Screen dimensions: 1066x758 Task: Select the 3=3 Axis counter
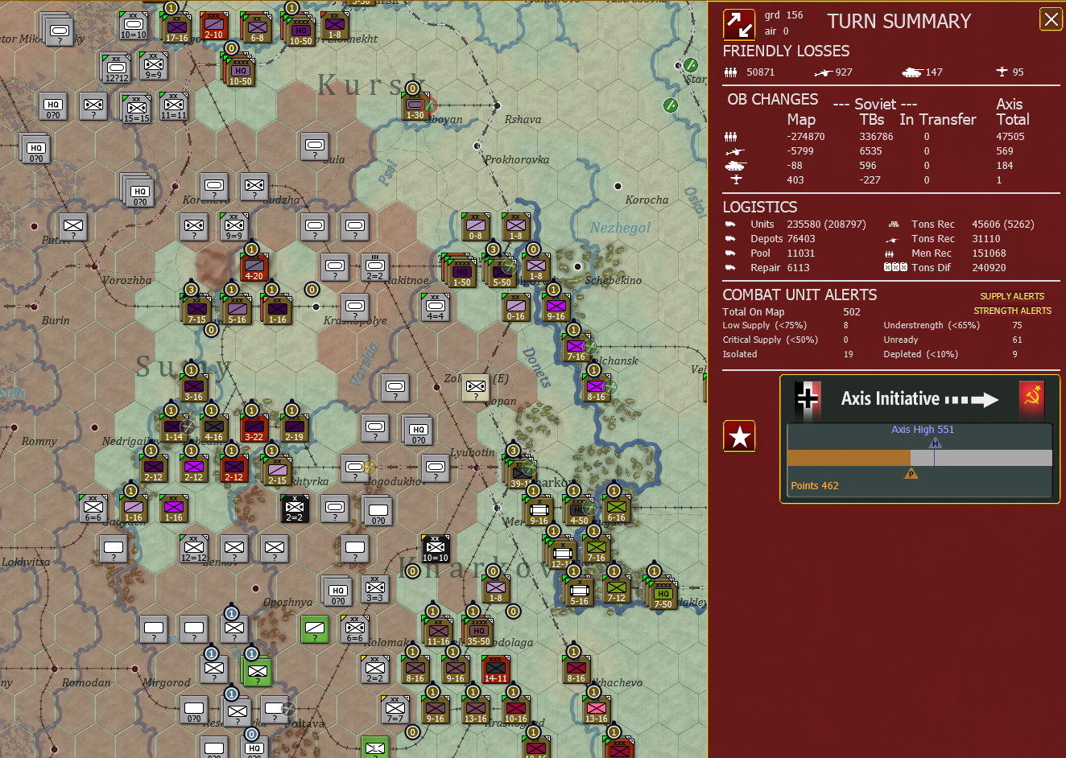coord(374,588)
